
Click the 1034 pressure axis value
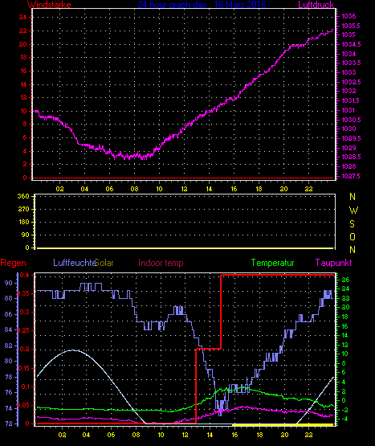(x=349, y=54)
